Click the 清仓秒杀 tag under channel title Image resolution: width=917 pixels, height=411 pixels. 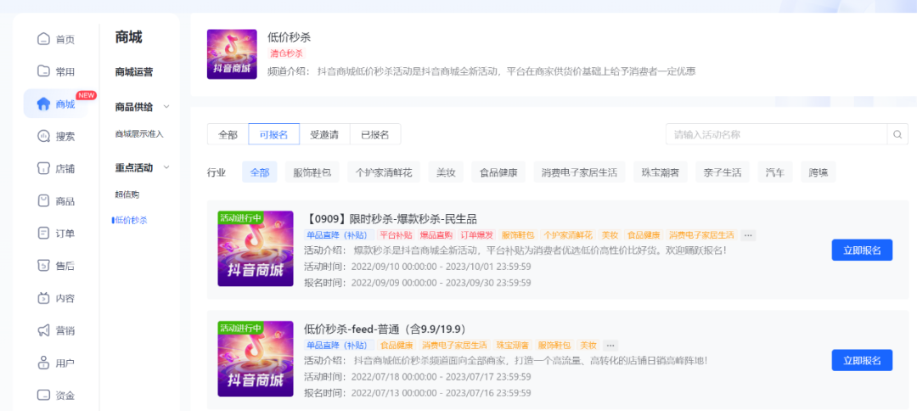point(287,53)
